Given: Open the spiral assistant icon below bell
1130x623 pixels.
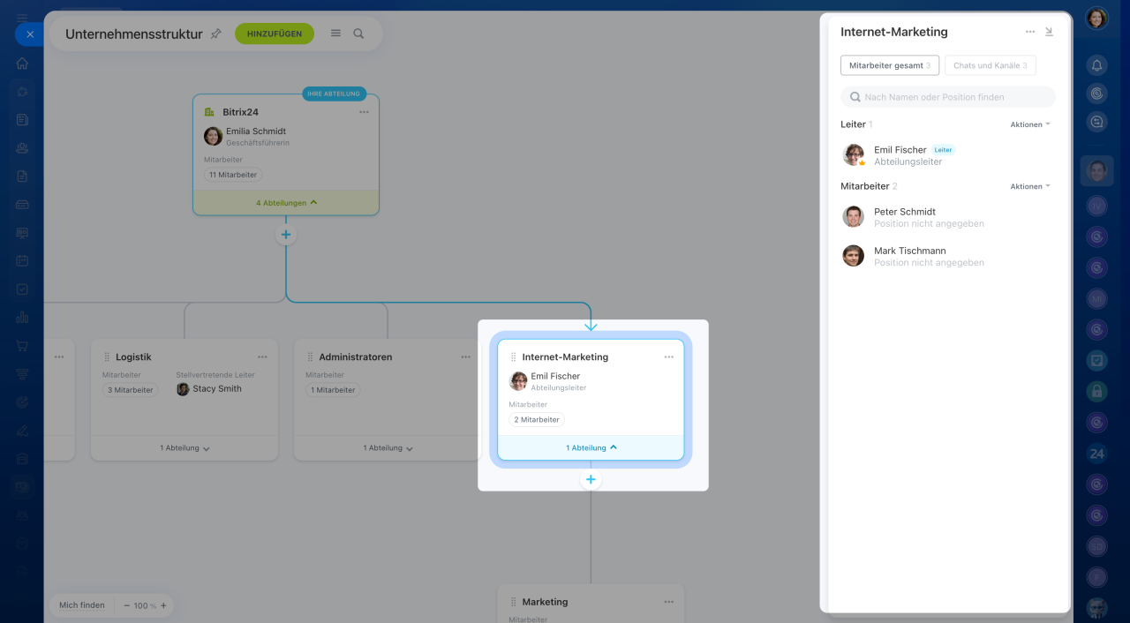Looking at the screenshot, I should pyautogui.click(x=1096, y=93).
